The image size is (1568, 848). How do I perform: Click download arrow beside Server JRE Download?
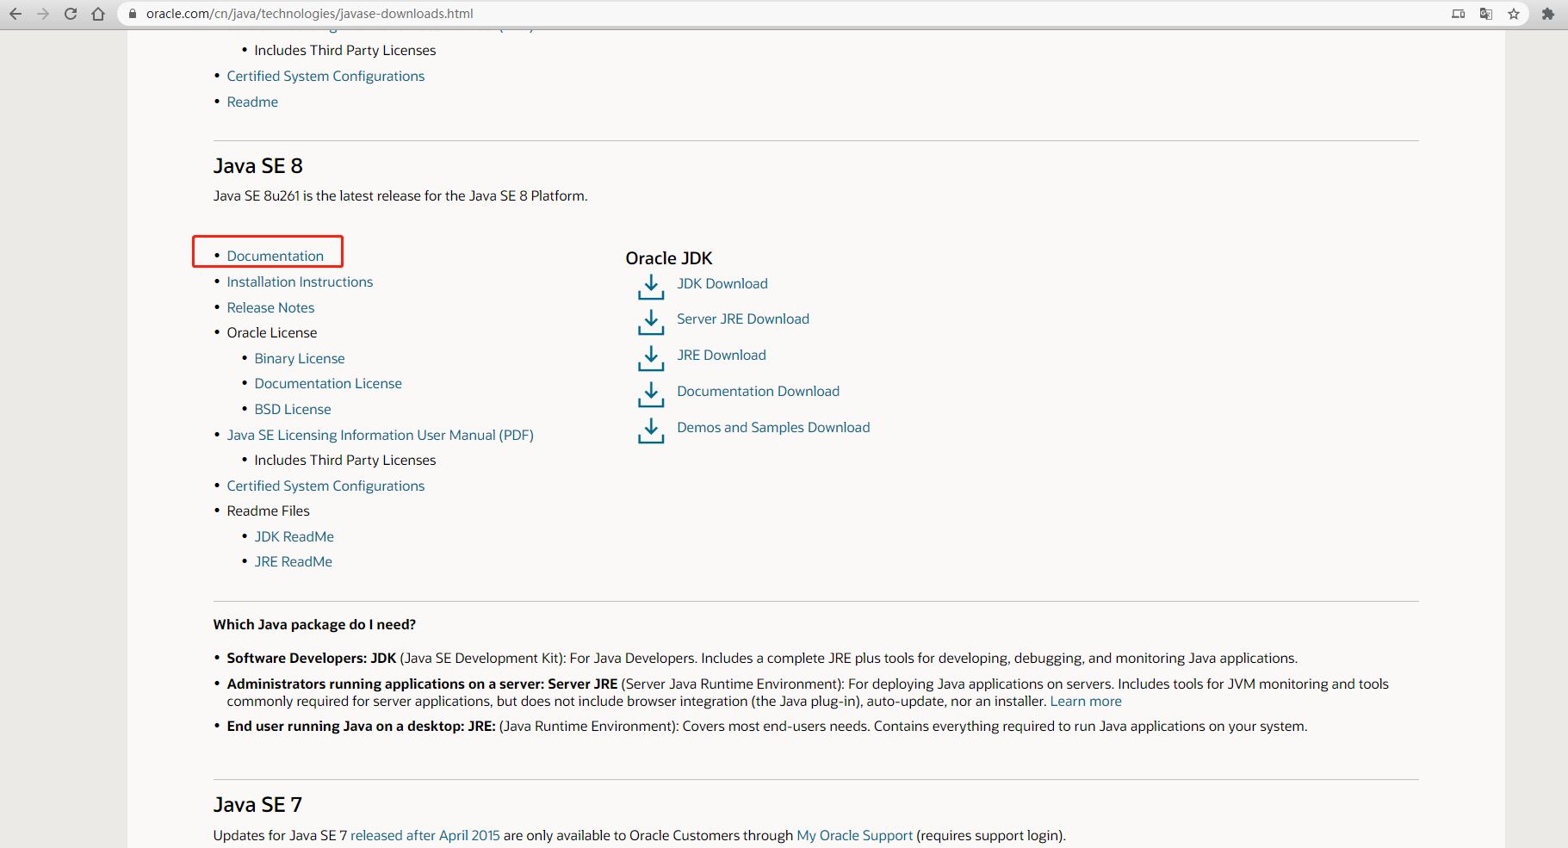click(651, 322)
